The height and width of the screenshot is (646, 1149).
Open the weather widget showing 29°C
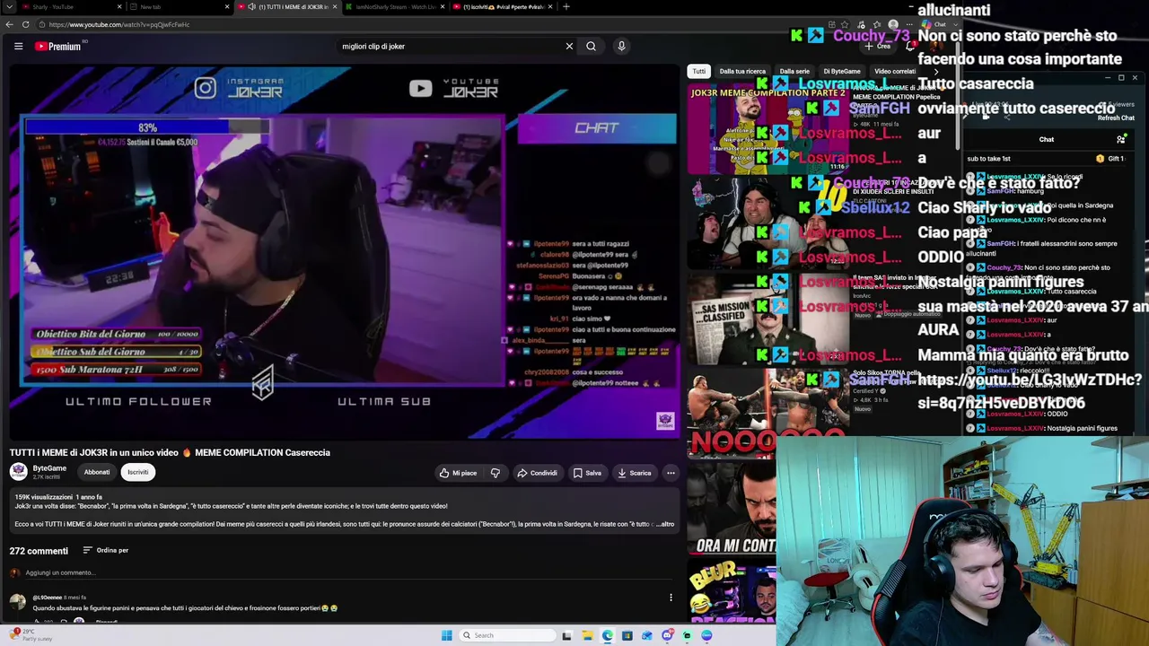[x=31, y=635]
